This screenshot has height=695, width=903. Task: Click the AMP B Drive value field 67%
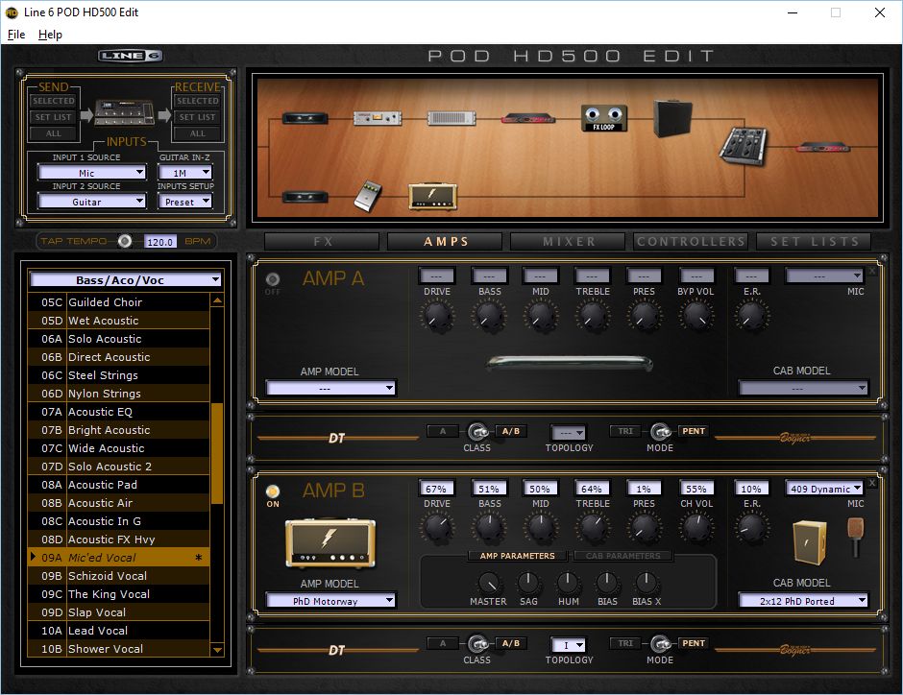[436, 489]
